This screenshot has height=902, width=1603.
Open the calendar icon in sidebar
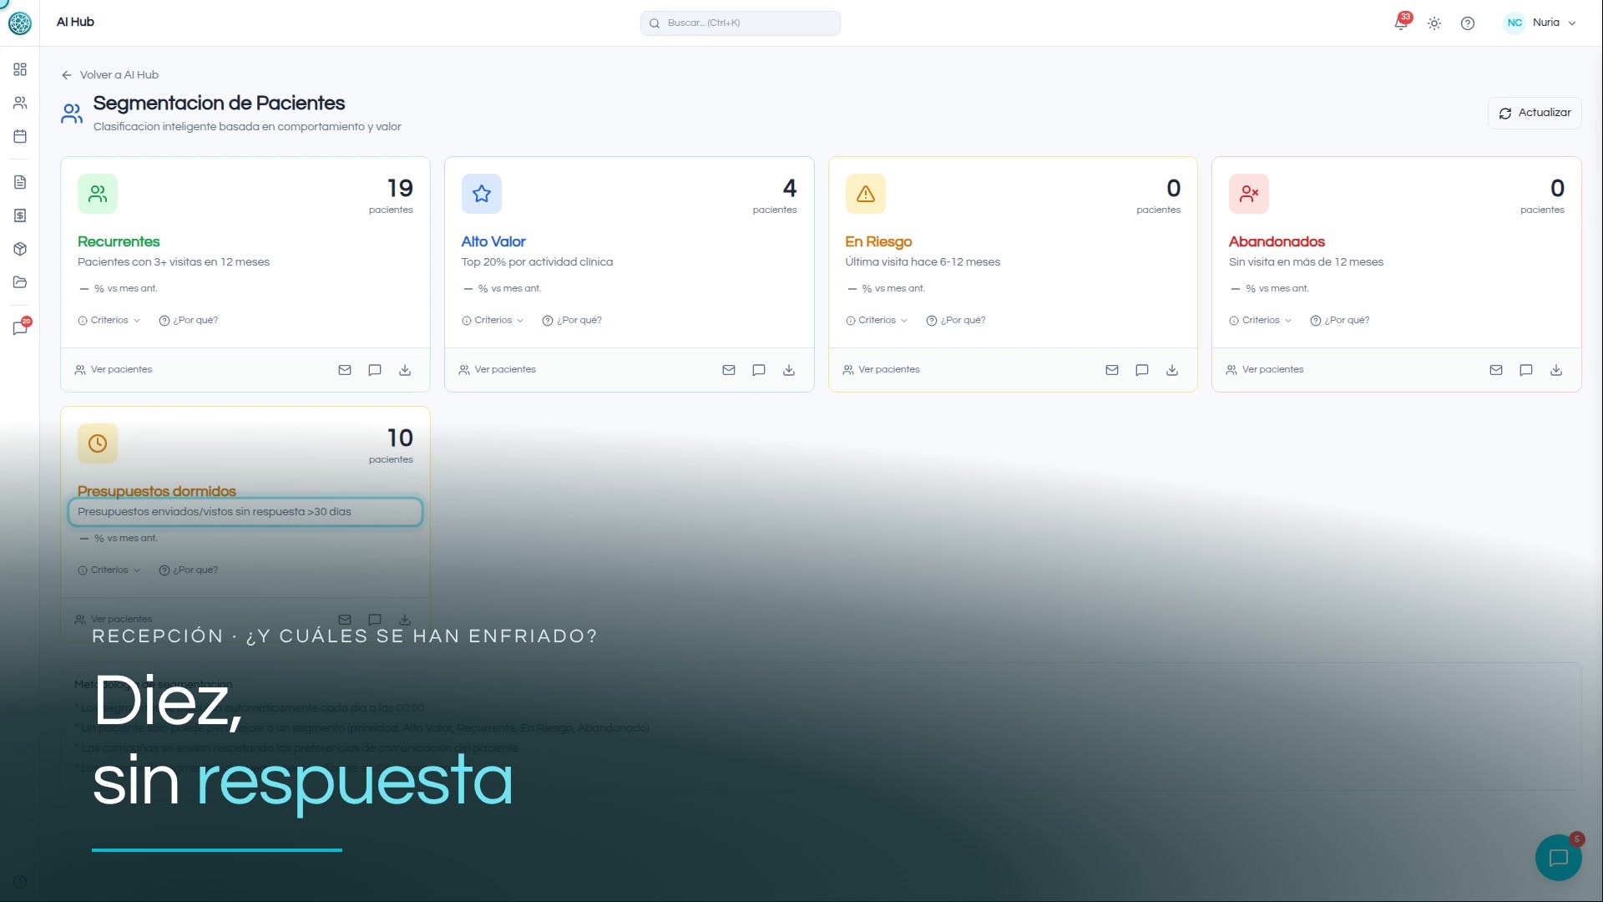[20, 136]
